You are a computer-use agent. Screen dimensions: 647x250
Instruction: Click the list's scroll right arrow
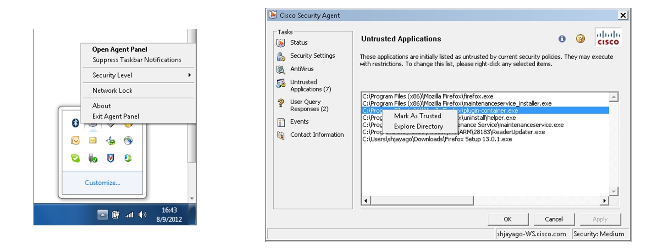click(604, 201)
